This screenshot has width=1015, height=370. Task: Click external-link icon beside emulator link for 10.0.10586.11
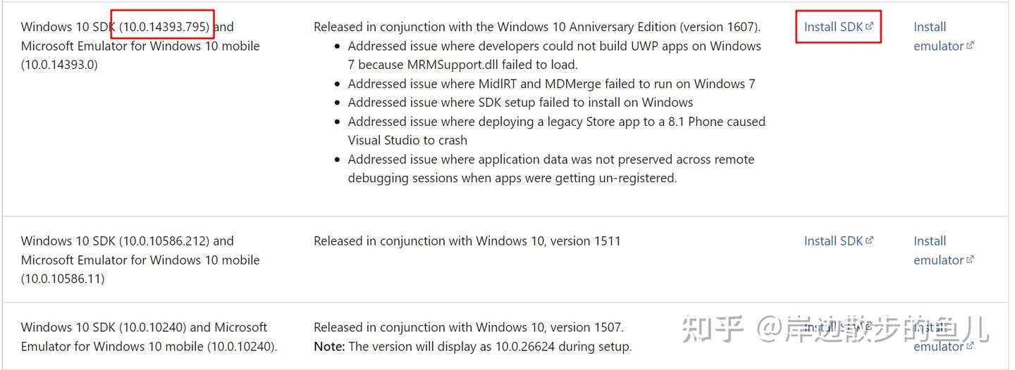971,260
